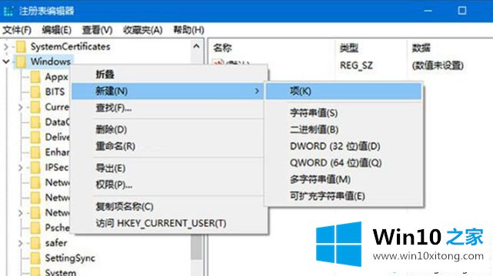Select 多字符串值(M) in the submenu

click(x=344, y=179)
